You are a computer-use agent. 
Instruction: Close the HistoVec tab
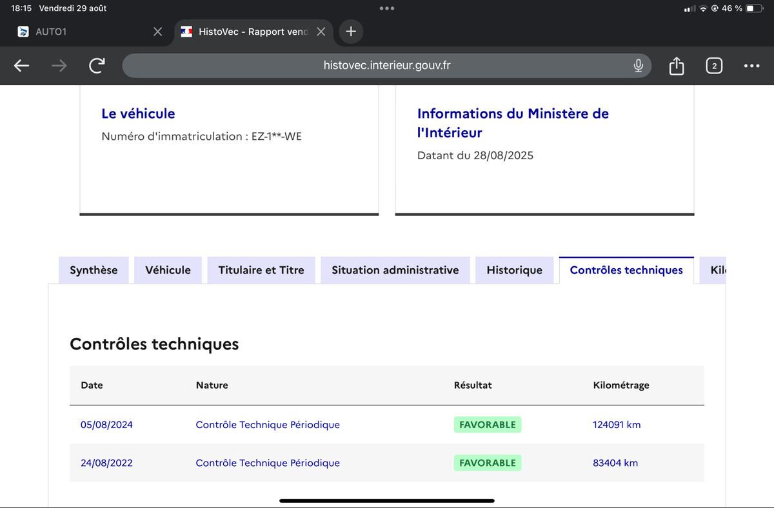point(321,32)
